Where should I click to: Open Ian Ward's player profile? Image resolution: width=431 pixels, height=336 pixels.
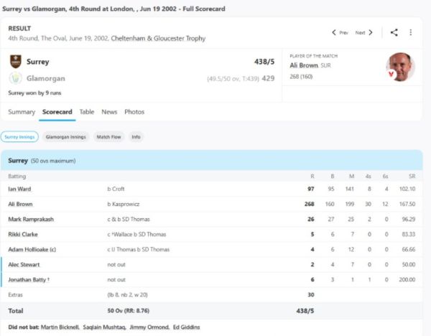point(19,189)
